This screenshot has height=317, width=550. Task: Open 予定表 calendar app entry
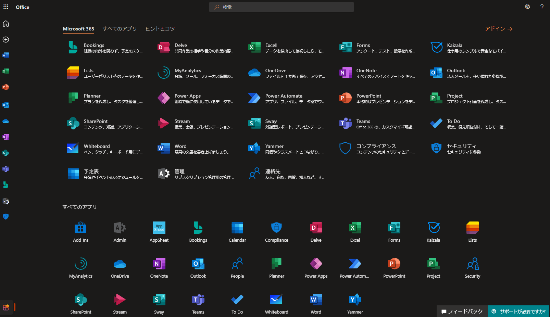[x=105, y=174]
